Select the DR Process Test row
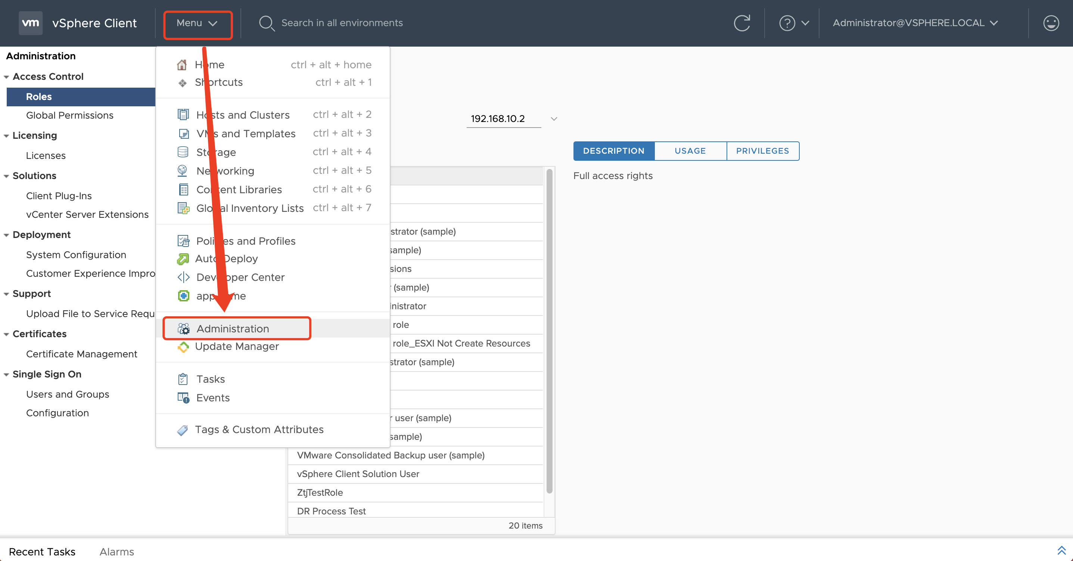 415,511
